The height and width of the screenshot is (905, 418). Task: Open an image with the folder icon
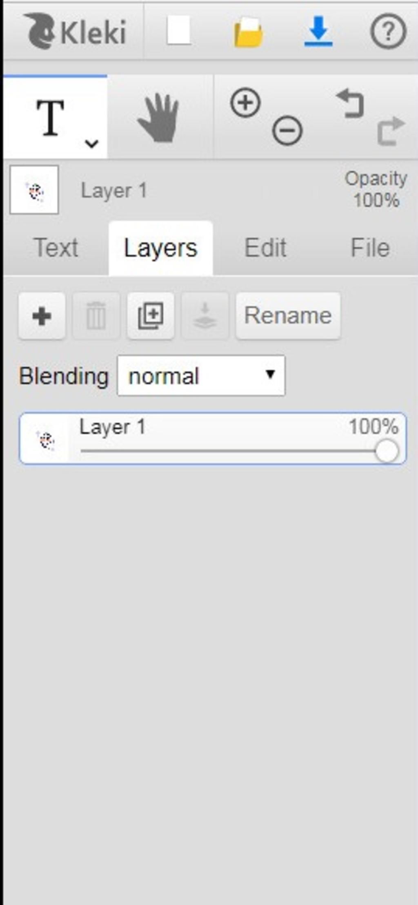coord(248,32)
